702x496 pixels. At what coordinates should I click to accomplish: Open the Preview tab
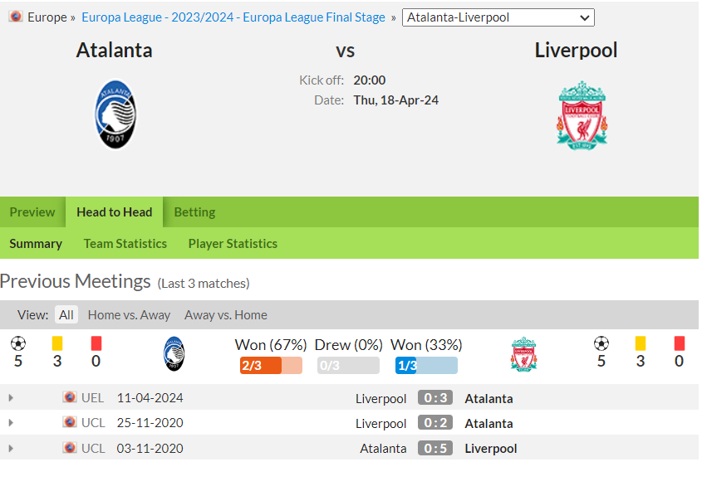click(x=32, y=212)
